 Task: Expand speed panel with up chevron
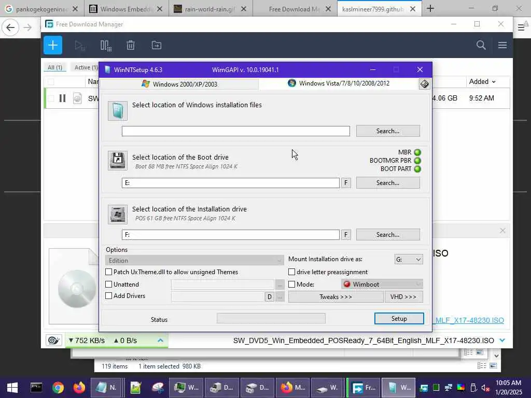point(161,340)
